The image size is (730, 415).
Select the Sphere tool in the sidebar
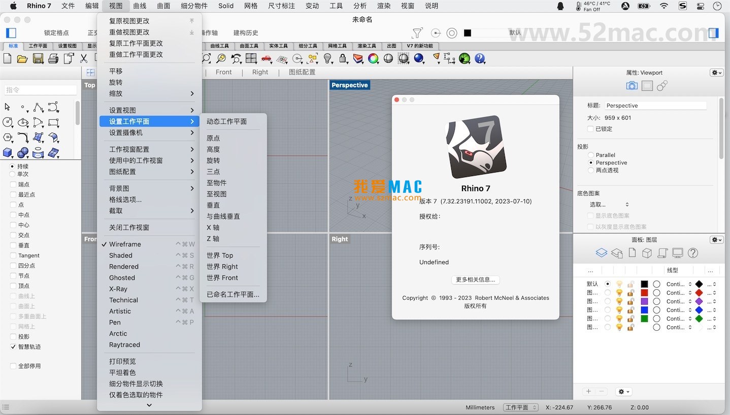23,152
